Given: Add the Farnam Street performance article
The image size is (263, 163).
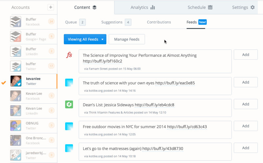Looking at the screenshot, I should click(x=246, y=55).
